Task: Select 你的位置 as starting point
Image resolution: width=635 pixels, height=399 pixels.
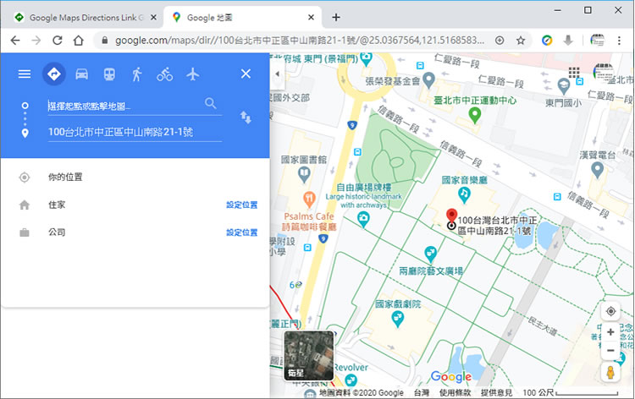Action: point(135,177)
